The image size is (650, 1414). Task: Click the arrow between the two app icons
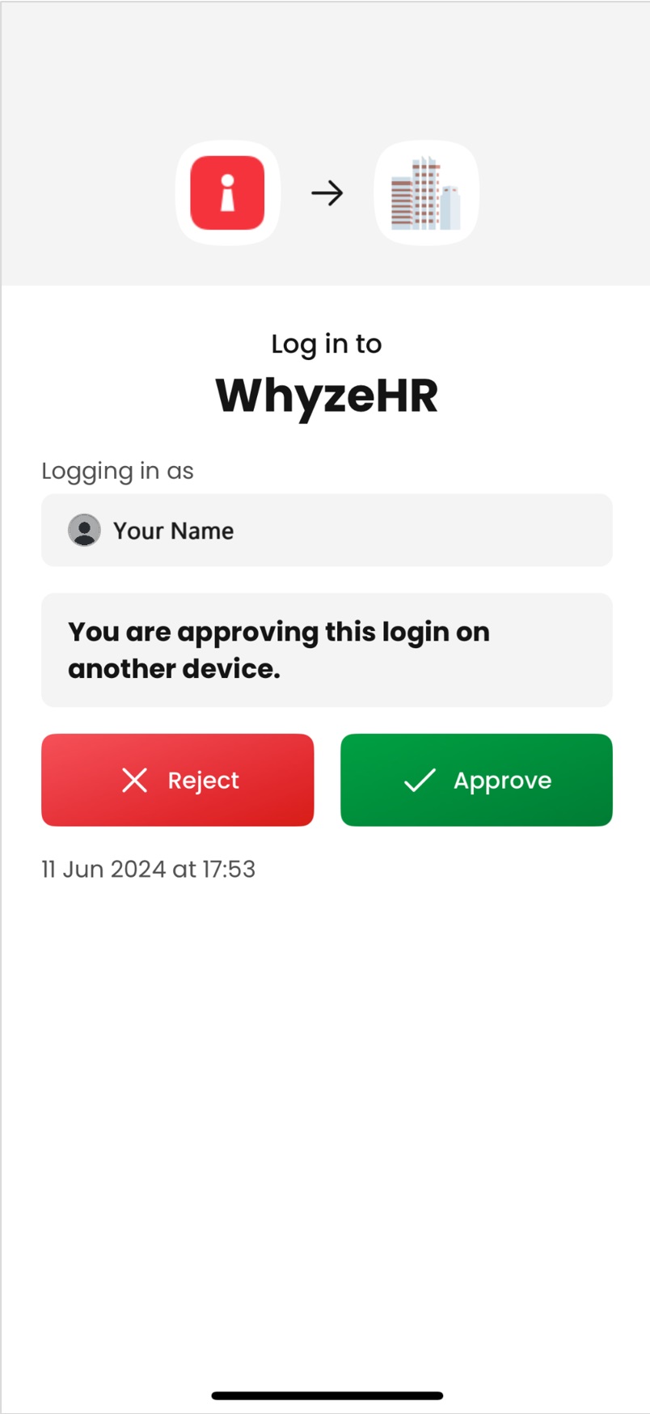(x=327, y=193)
